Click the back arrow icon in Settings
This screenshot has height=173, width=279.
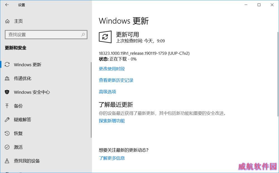pyautogui.click(x=7, y=5)
